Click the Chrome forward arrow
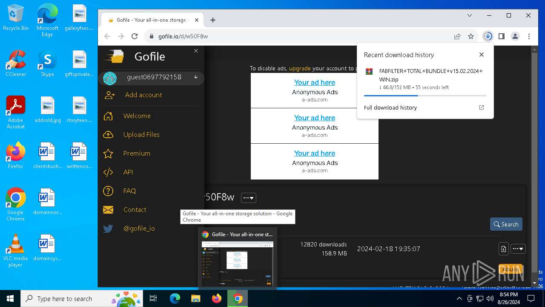 coord(121,36)
